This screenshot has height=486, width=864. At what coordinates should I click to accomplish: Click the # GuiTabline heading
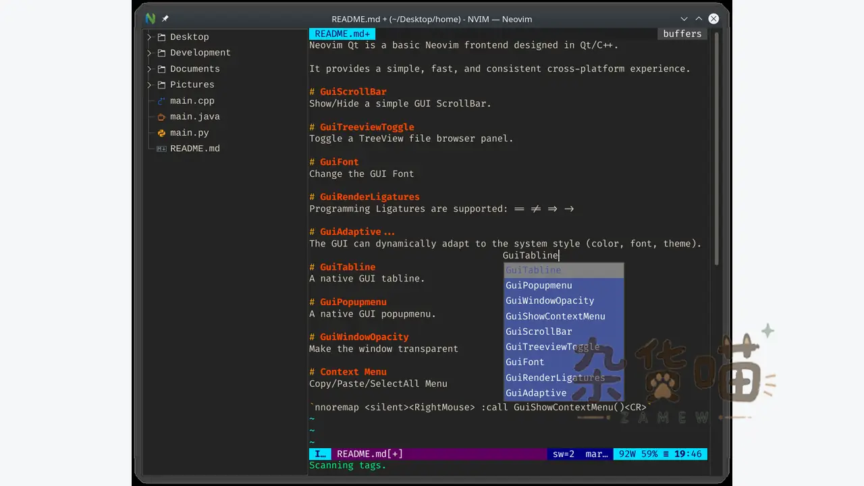click(x=342, y=267)
